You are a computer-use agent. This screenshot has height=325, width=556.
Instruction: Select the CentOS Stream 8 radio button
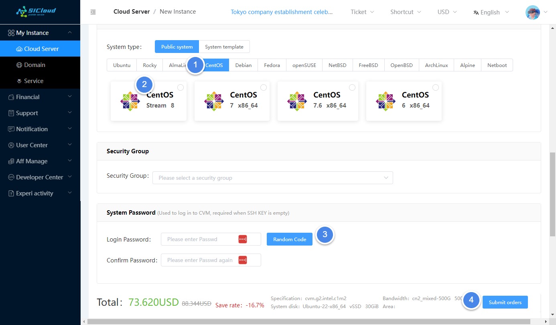[181, 87]
